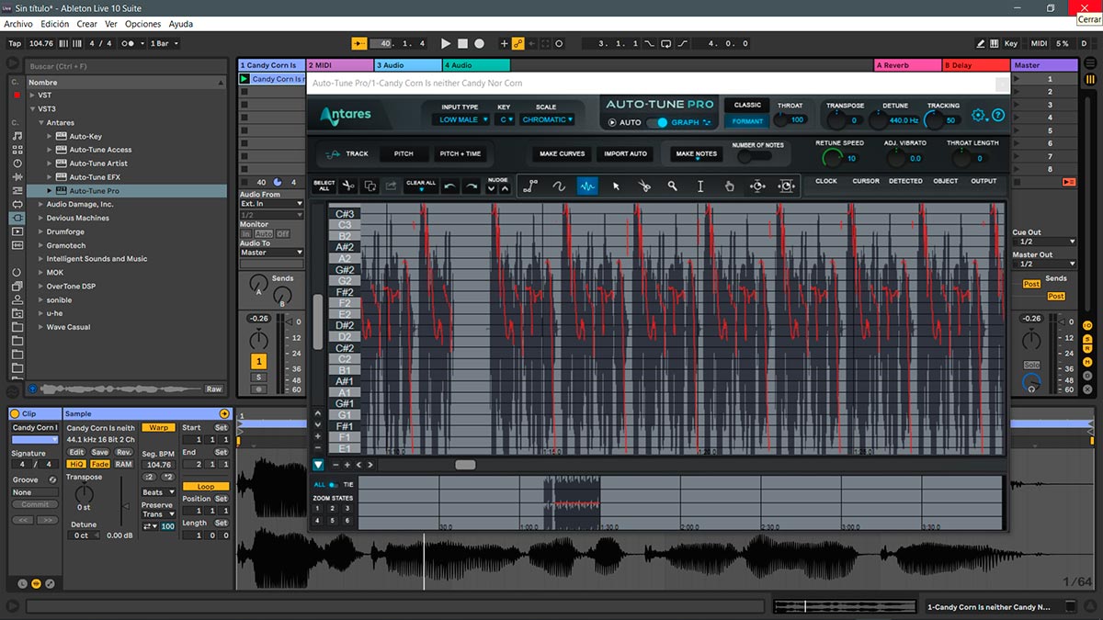
Task: Start playback with the Play button
Action: (x=446, y=43)
